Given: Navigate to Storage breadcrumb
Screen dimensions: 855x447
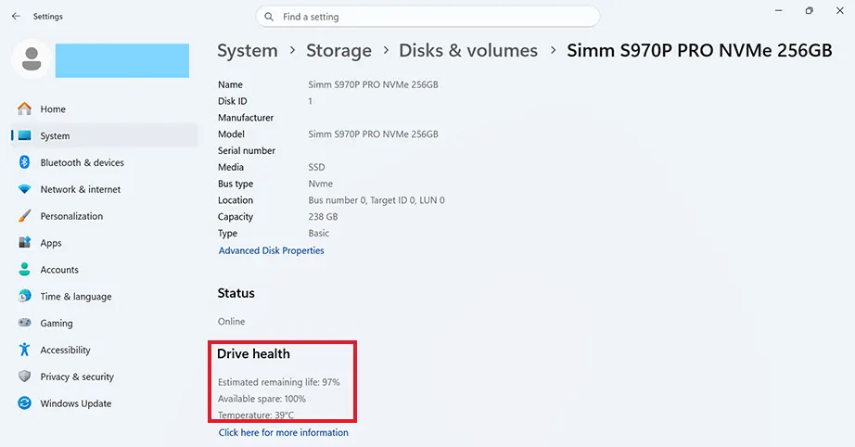Looking at the screenshot, I should (x=338, y=51).
